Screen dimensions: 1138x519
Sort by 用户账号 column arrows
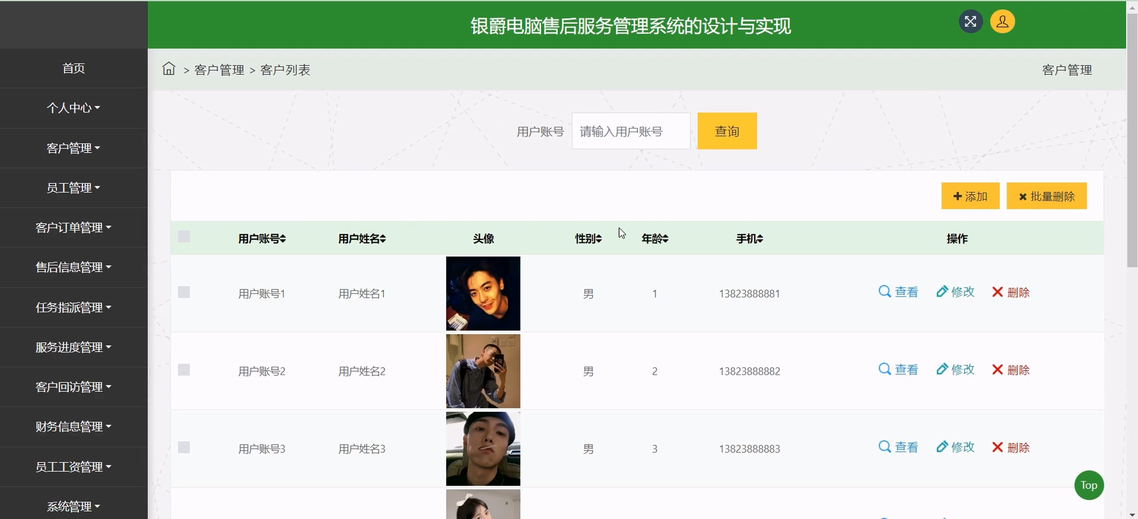coord(283,239)
